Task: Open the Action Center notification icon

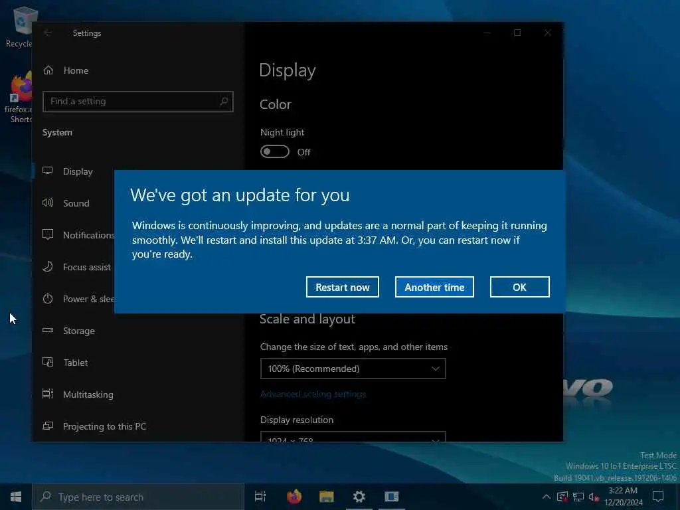Action: pos(658,497)
